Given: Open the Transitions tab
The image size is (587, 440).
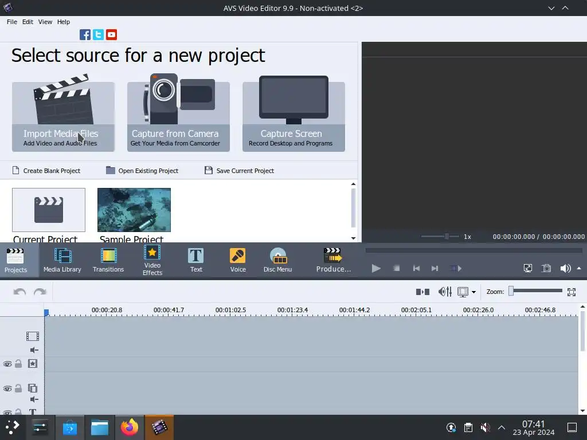Looking at the screenshot, I should pyautogui.click(x=108, y=261).
